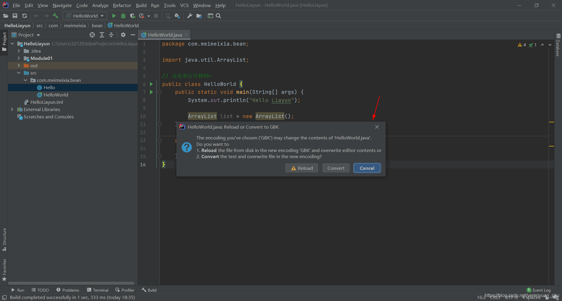Run HelloWorld with the green play icon
Screen dimensions: 562x301
(114, 16)
